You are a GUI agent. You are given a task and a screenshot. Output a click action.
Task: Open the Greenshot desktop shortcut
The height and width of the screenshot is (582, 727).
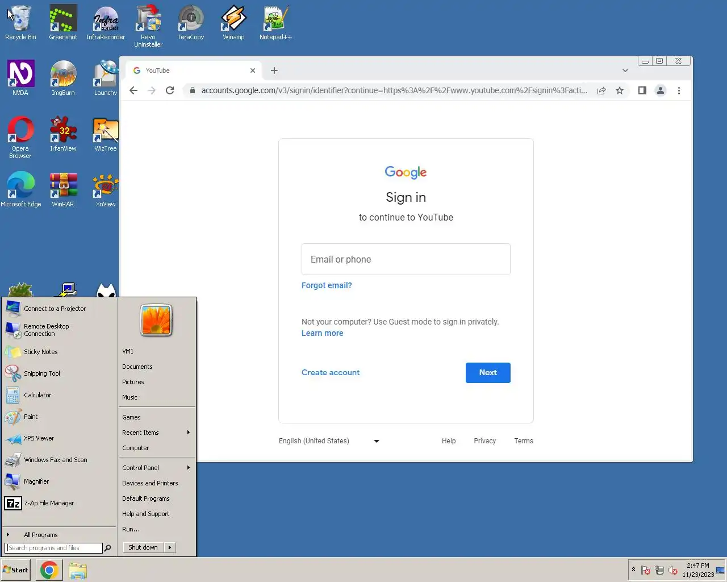63,23
